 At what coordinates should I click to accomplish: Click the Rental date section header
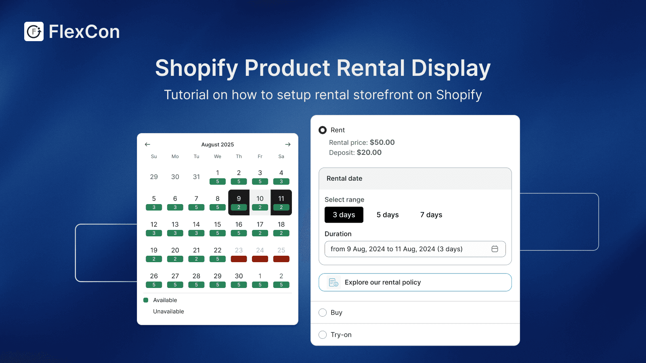[x=415, y=179]
